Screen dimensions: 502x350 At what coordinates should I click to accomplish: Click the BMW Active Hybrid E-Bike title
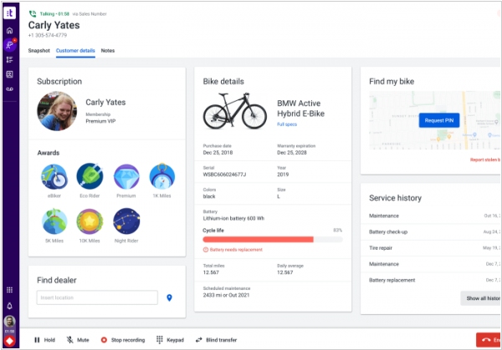pyautogui.click(x=300, y=109)
